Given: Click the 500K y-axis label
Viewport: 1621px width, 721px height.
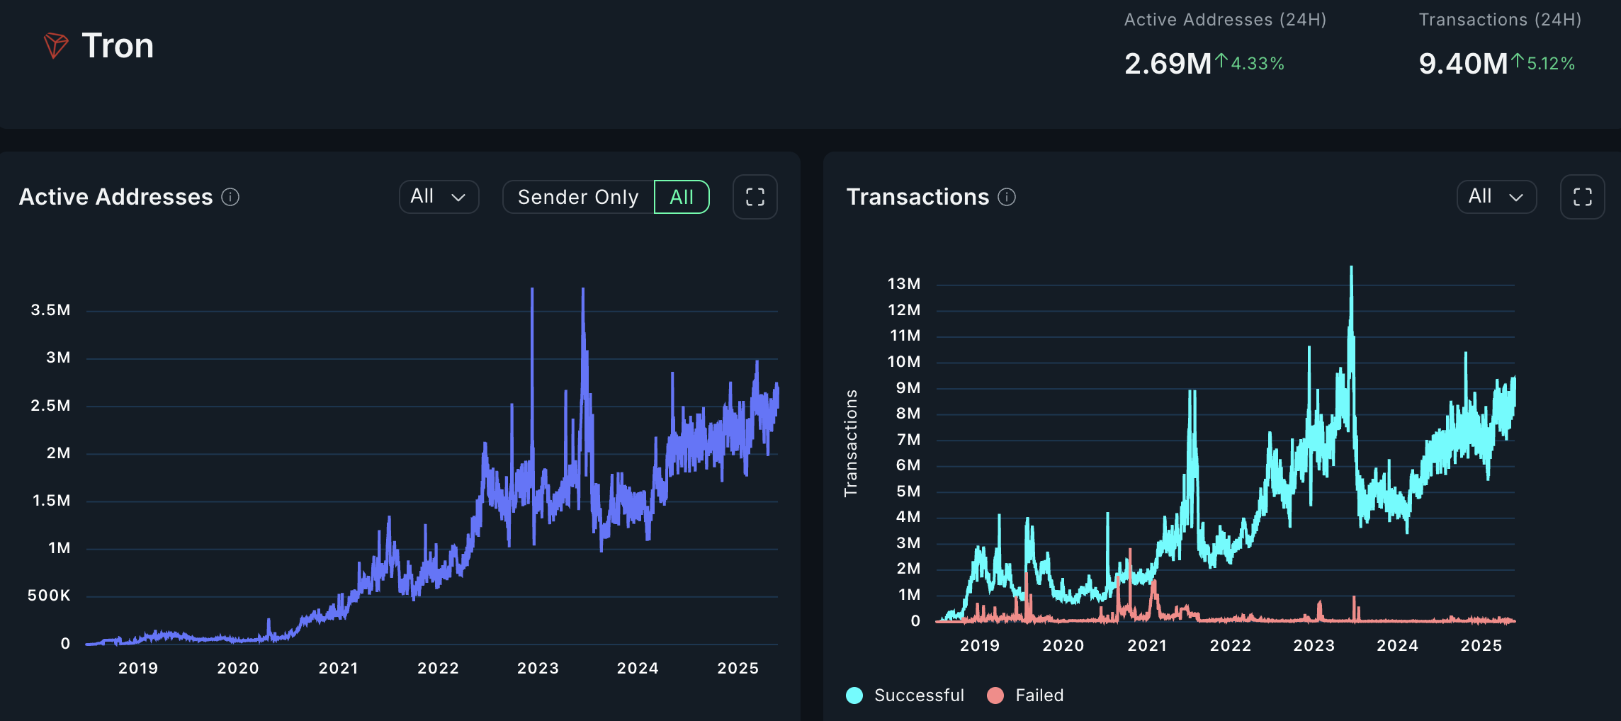Looking at the screenshot, I should point(49,595).
